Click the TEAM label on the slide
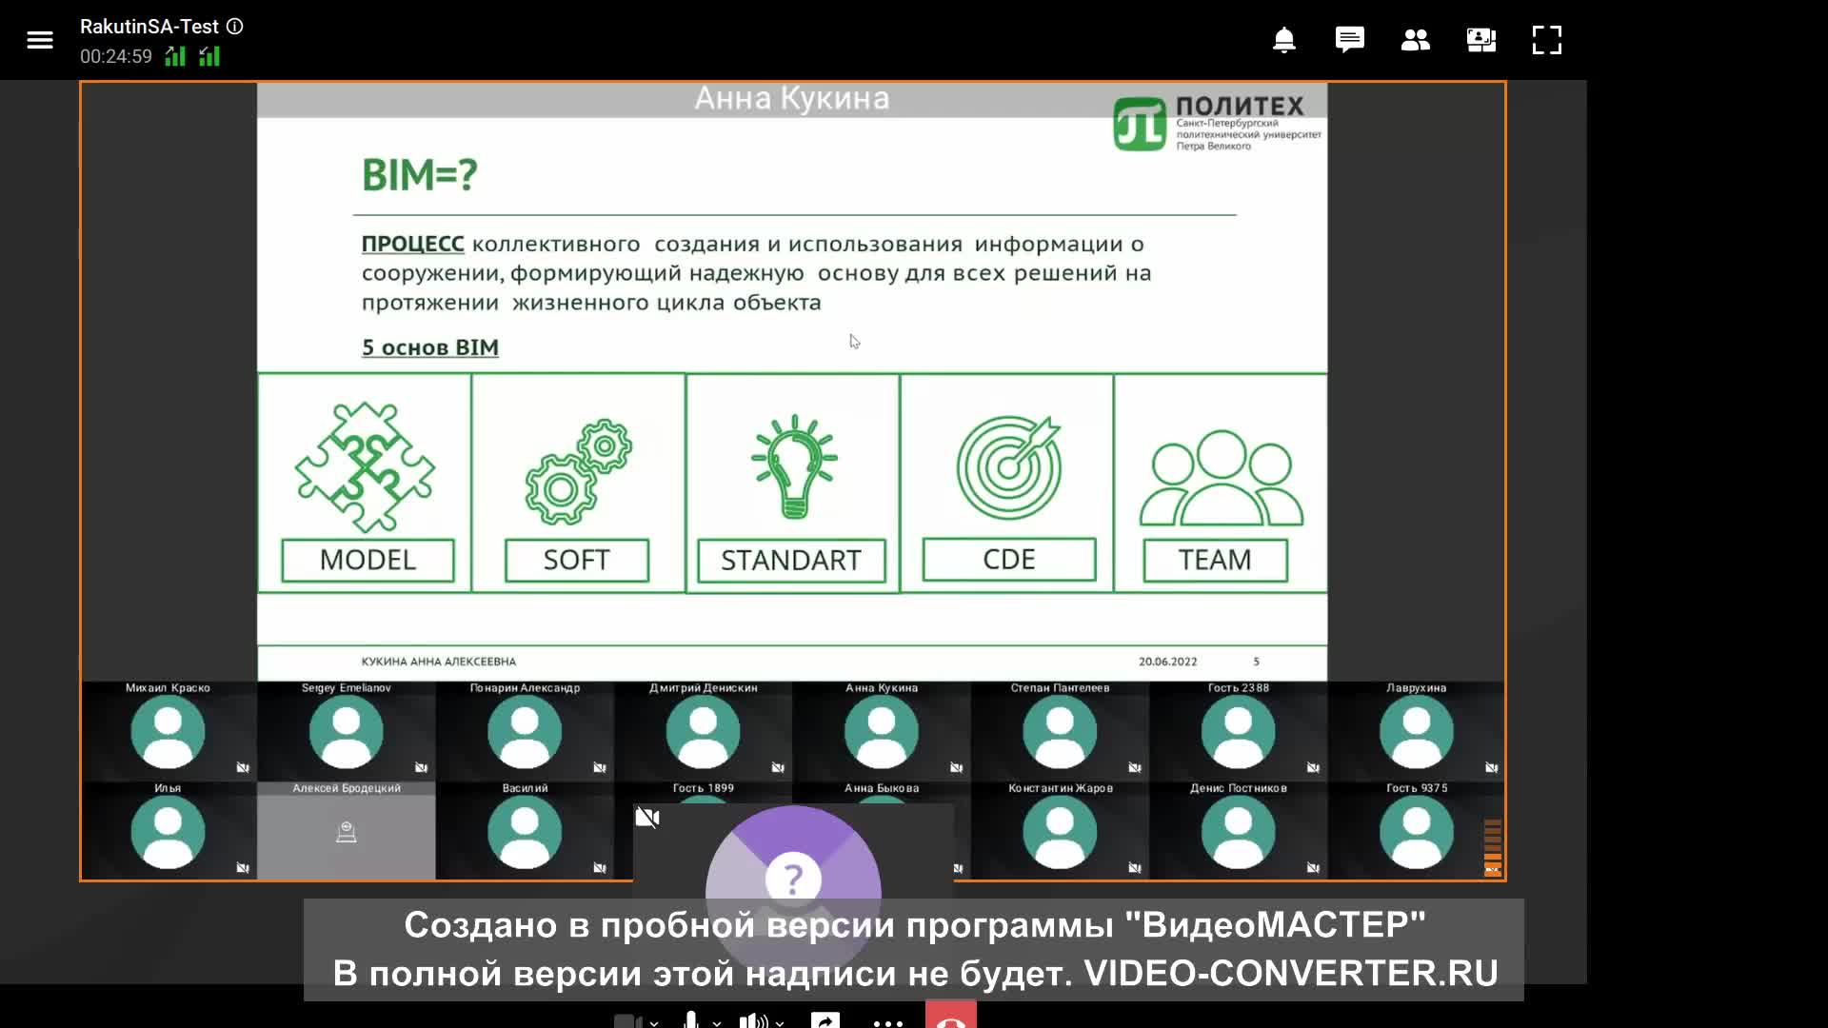Viewport: 1828px width, 1028px height. point(1215,560)
